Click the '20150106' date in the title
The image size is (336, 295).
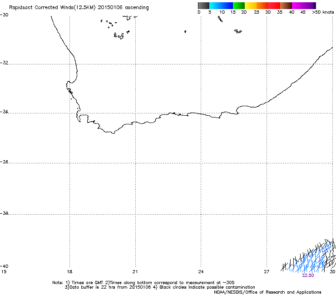tap(110, 7)
